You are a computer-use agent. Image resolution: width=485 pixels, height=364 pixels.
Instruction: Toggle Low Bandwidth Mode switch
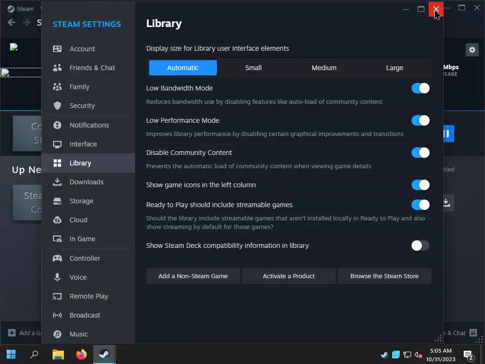(420, 88)
